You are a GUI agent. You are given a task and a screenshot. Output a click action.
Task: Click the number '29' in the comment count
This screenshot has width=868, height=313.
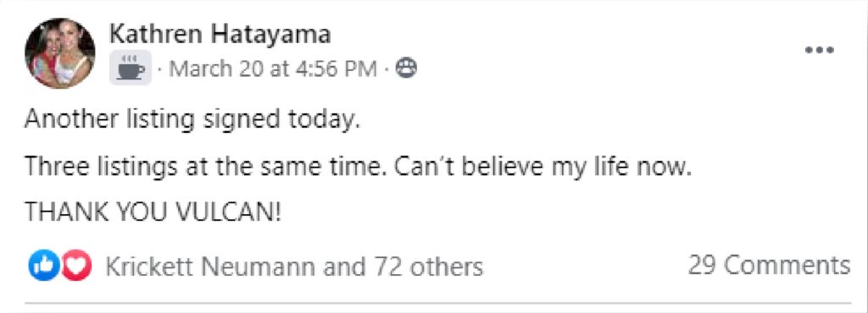click(x=703, y=266)
